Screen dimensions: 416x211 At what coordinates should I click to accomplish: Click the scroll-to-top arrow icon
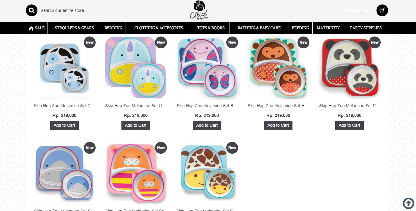pyautogui.click(x=409, y=203)
